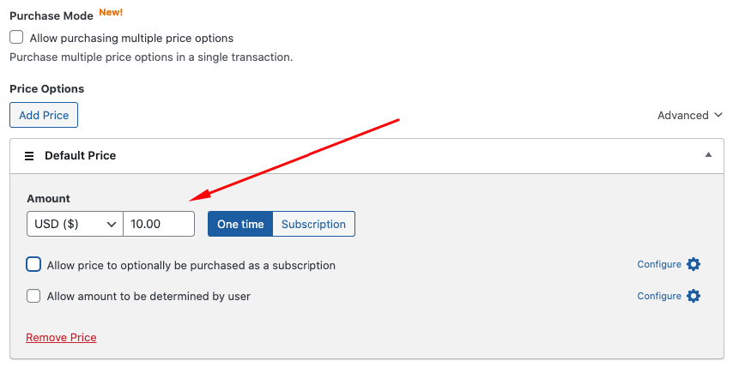Viewport: 733px width, 379px height.
Task: Tick allow amount to be determined by user
Action: (x=33, y=296)
